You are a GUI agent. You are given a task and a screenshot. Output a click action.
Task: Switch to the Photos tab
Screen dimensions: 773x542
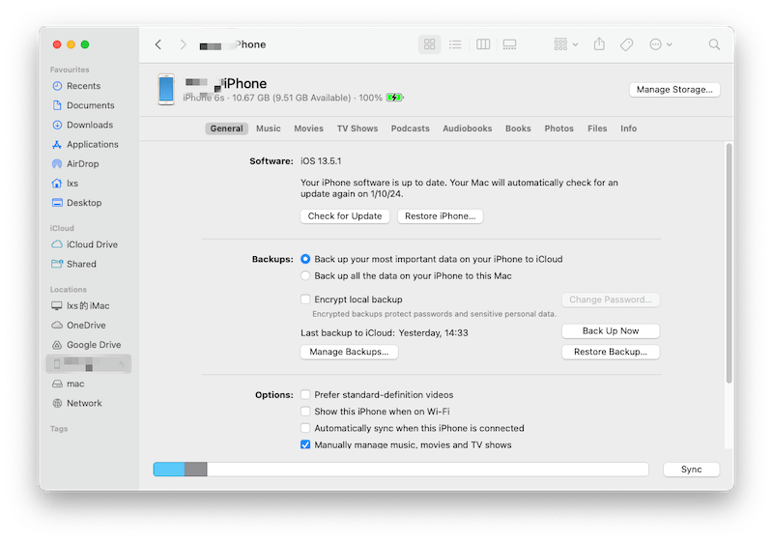(x=559, y=128)
